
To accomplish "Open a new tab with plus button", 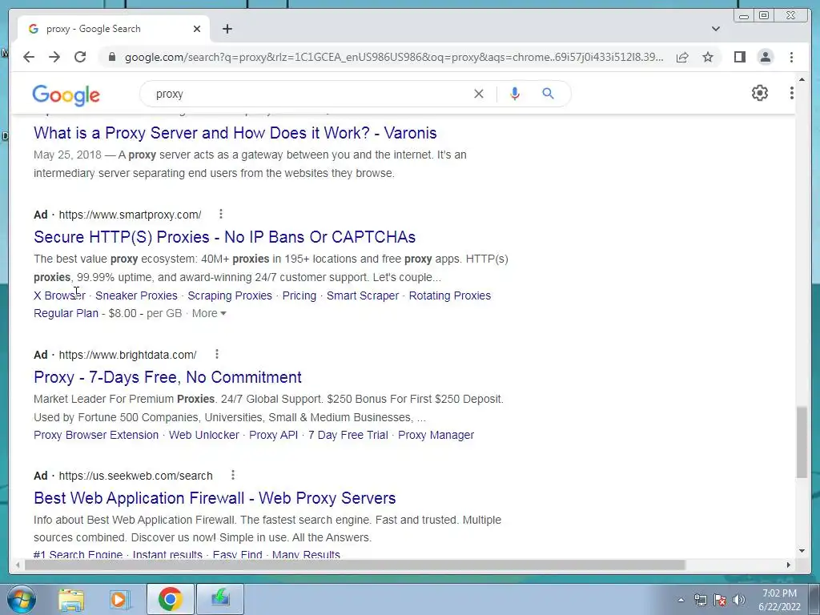I will click(227, 29).
